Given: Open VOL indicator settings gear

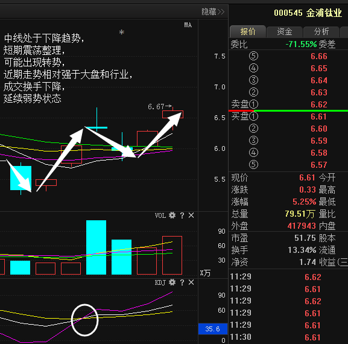Looking at the screenshot, I should (x=172, y=215).
